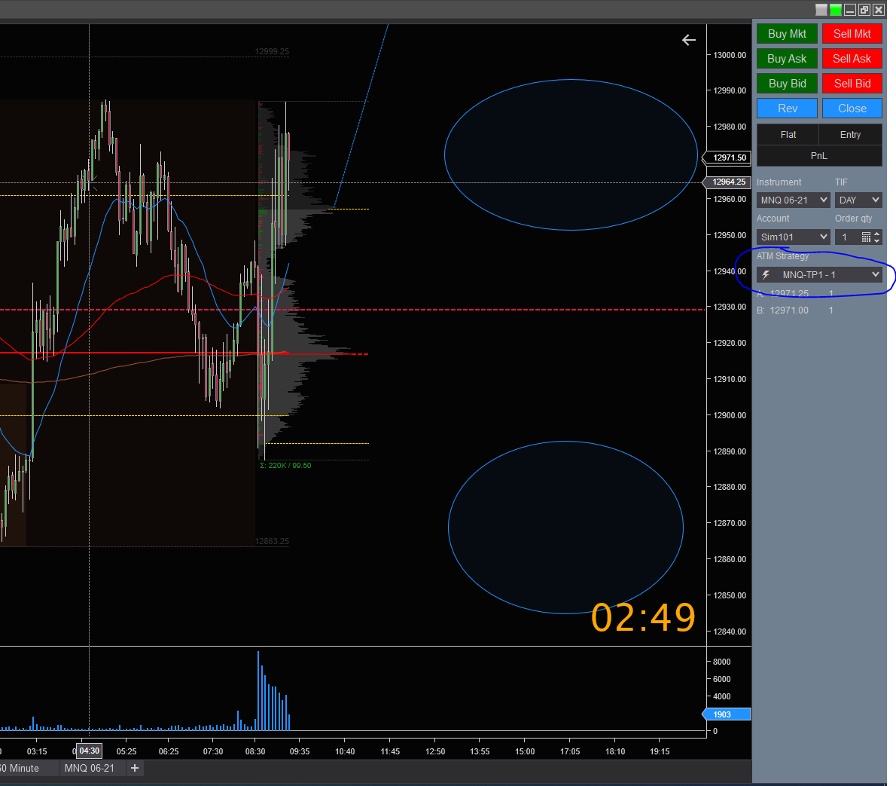Click the 12964.25 cursor price marker
The height and width of the screenshot is (786, 896).
[x=727, y=182]
